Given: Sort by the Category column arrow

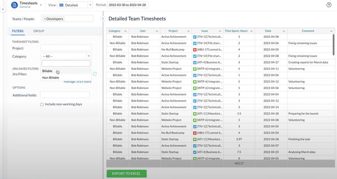Looking at the screenshot, I should pyautogui.click(x=125, y=31).
